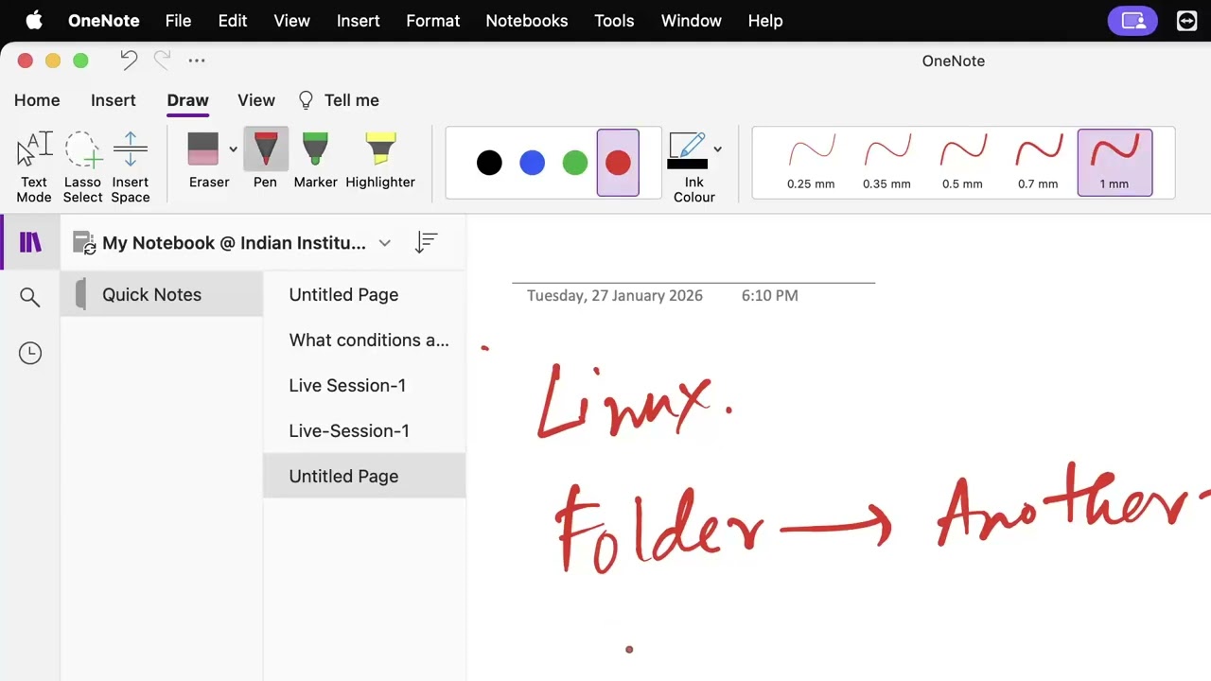Screen dimensions: 1211x681
Task: Open the Apple menu
Action: 34,21
